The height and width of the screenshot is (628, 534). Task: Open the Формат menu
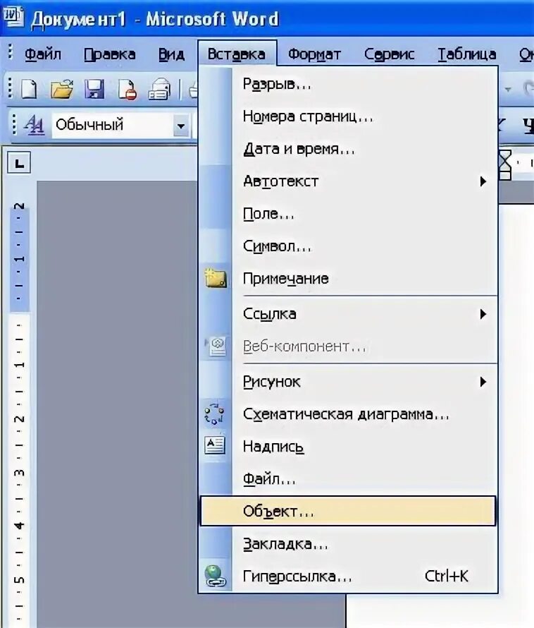pyautogui.click(x=314, y=54)
